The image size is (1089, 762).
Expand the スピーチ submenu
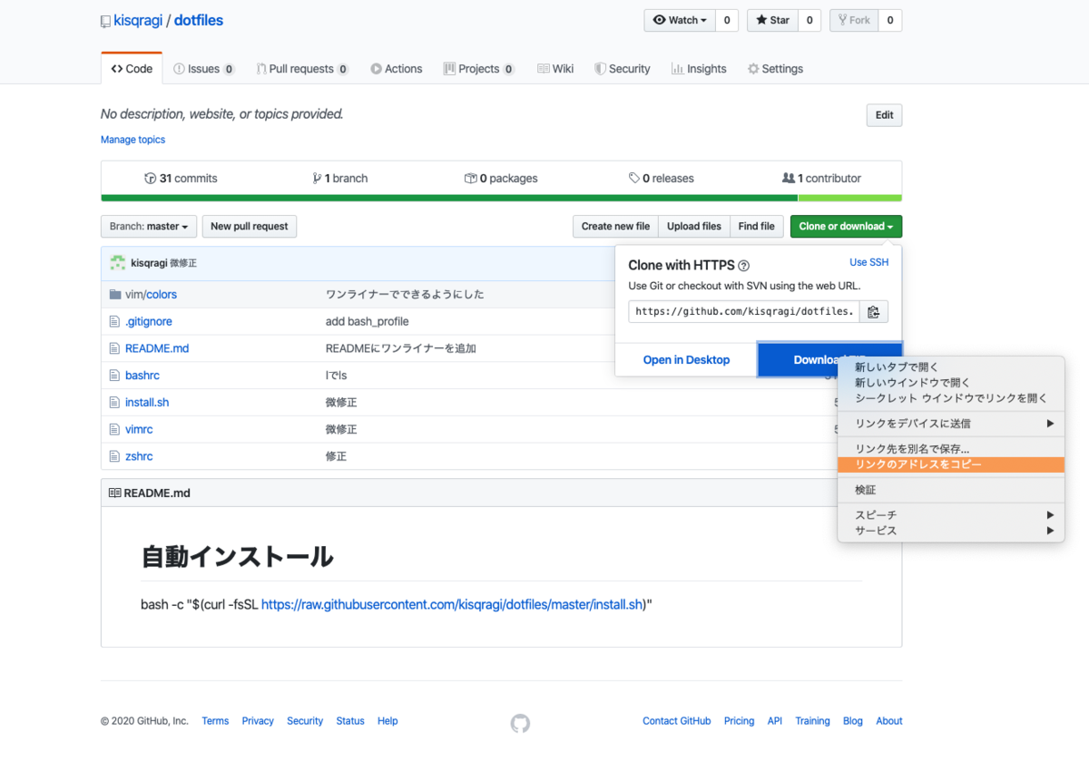coord(951,515)
